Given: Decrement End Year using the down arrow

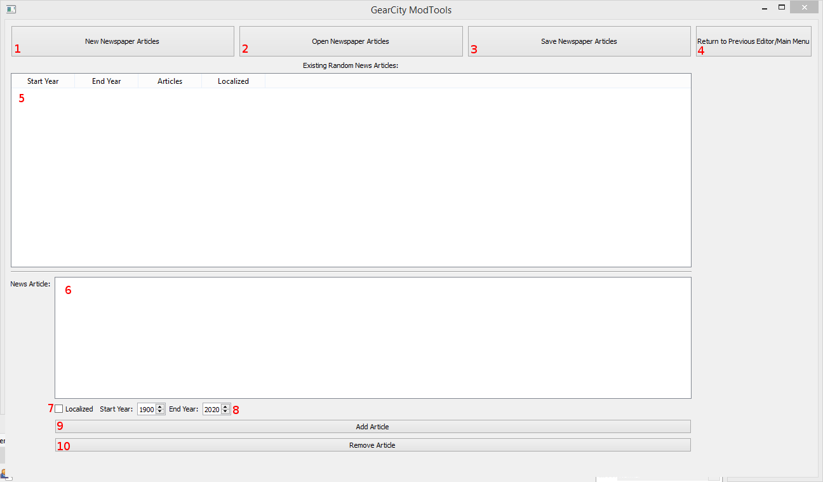Looking at the screenshot, I should 225,412.
